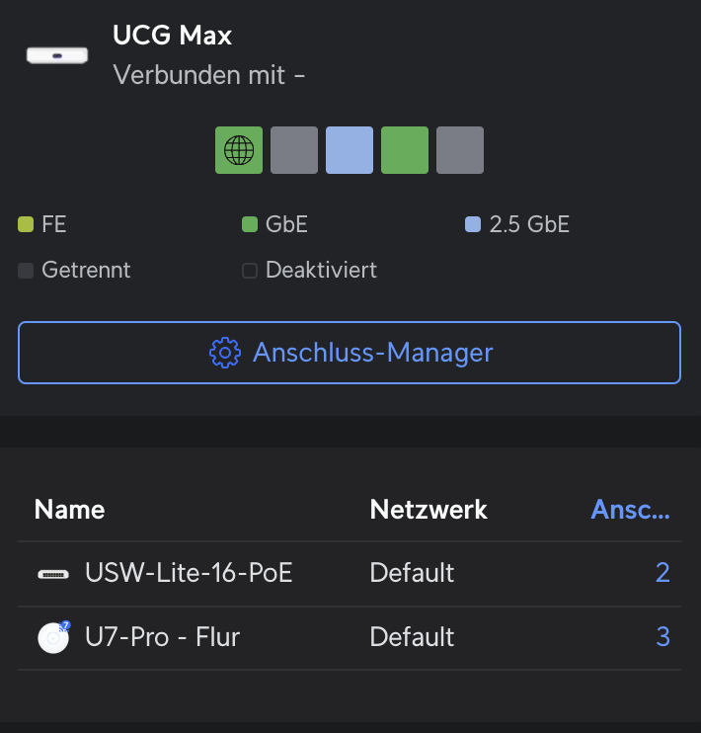Select the blue 2.5 GbE port square

[x=350, y=150]
